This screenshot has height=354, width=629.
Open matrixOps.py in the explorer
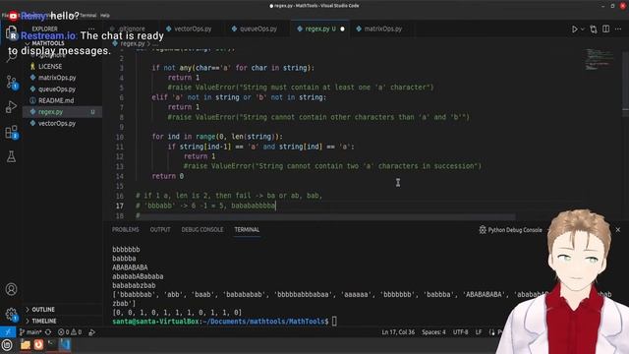57,78
